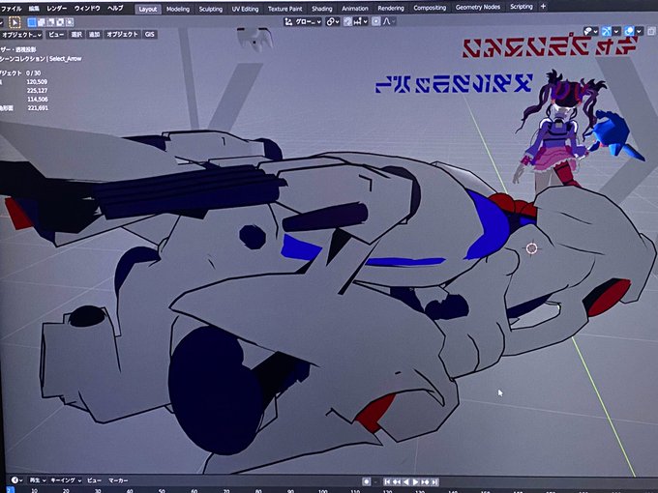Choose the Invert selection mode icon
658x493 pixels.
click(60, 22)
